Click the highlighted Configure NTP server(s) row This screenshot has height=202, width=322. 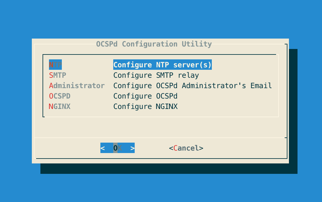pyautogui.click(x=163, y=65)
